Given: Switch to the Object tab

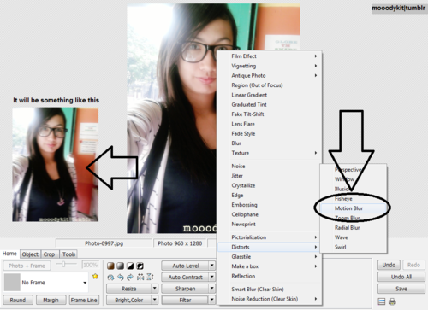Looking at the screenshot, I should click(30, 254).
